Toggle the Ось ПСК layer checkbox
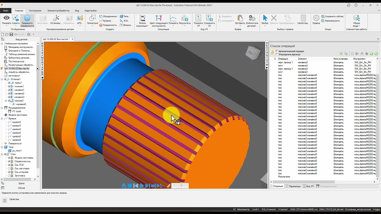Screen dimensions: 381x214 click(9, 165)
